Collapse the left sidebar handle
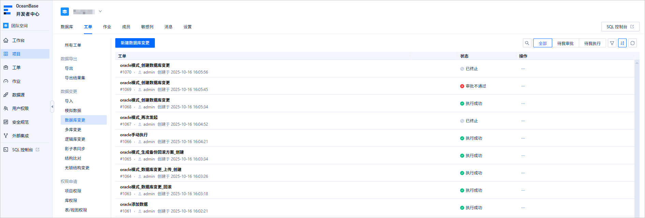This screenshot has width=645, height=218. pos(52,107)
